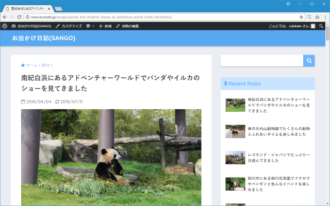Open recent post 南紀白浜にあるアドベンチャーワールド

click(x=278, y=105)
